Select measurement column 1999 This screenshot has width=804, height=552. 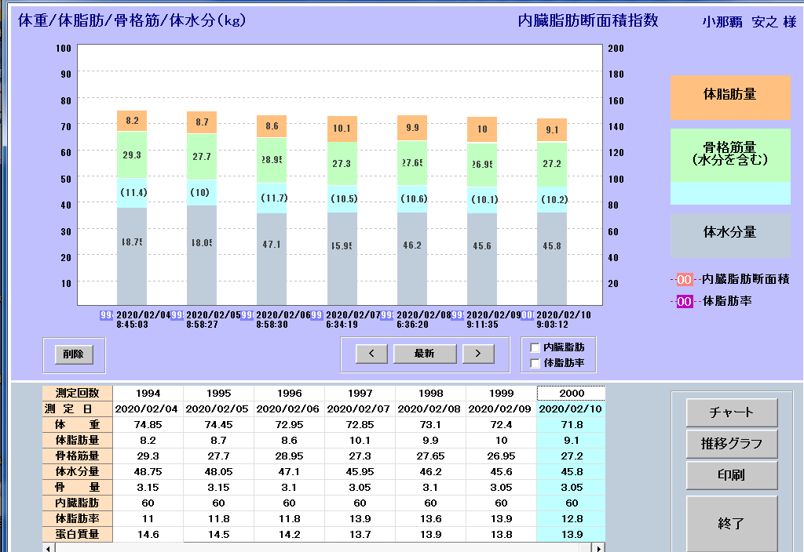pos(502,394)
